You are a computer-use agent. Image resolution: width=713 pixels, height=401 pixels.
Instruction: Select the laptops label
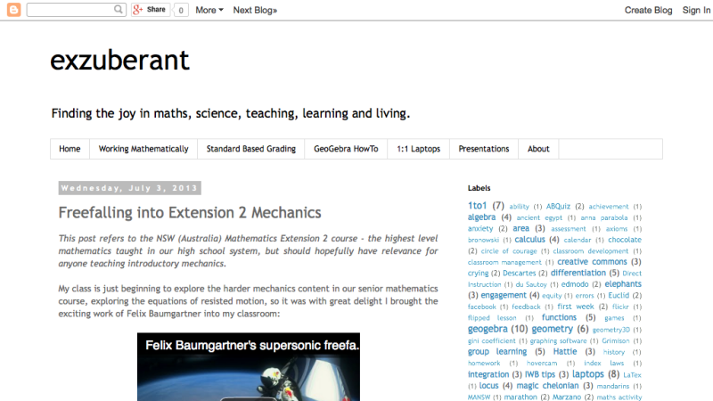pyautogui.click(x=588, y=373)
